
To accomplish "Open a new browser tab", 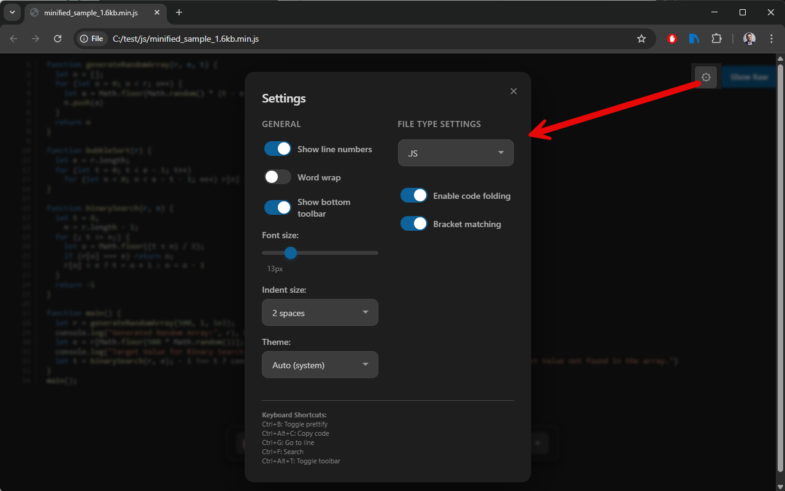I will click(x=178, y=12).
